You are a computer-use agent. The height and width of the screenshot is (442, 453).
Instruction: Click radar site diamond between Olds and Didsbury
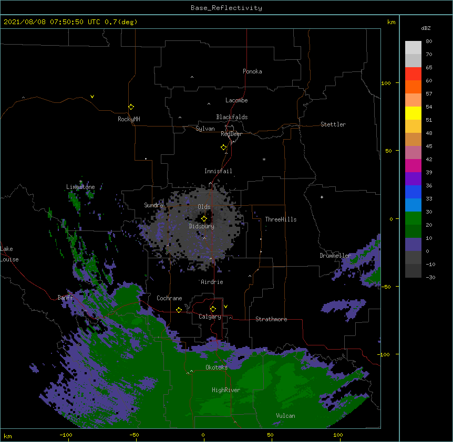pos(204,219)
